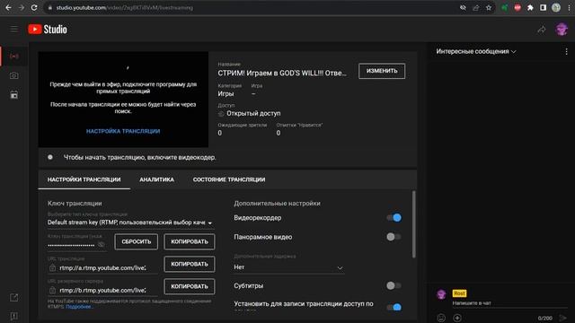
Task: Open the browser three-dot menu
Action: [x=569, y=8]
